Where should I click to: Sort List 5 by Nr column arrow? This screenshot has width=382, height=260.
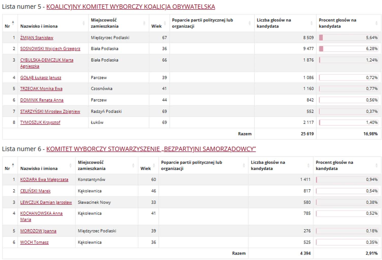tap(13, 23)
